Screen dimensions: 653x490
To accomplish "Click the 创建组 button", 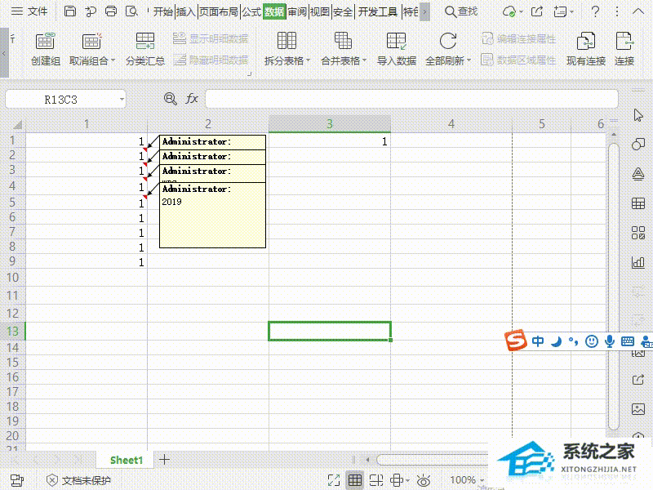I will point(46,49).
